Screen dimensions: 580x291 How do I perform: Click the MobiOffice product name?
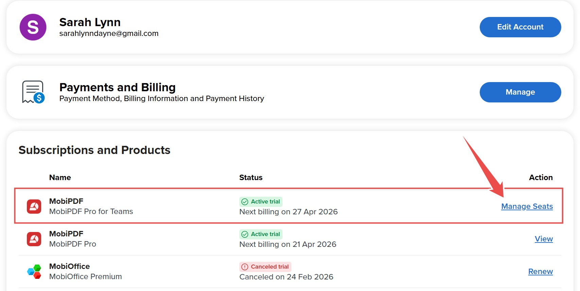pos(69,266)
